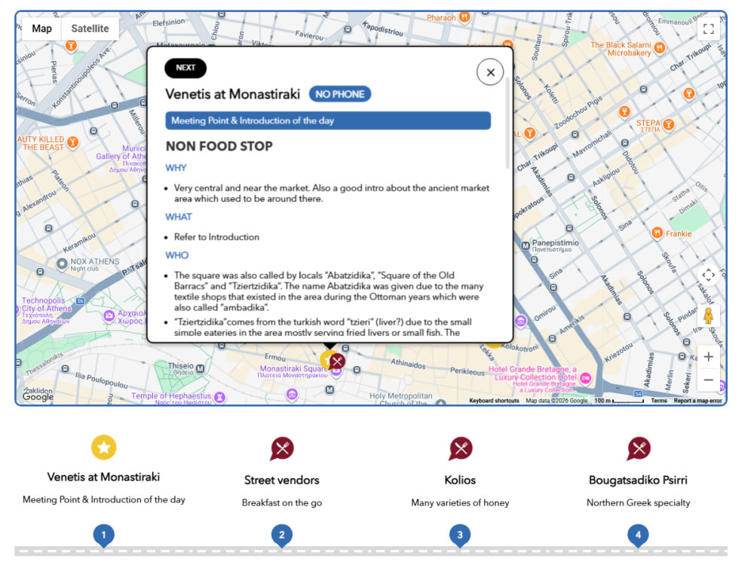This screenshot has width=754, height=565.
Task: Click Report a map error
Action: [x=697, y=401]
